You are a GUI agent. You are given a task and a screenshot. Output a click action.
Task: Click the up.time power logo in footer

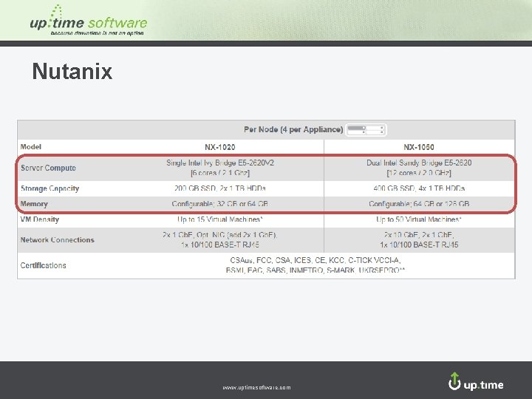pos(476,382)
